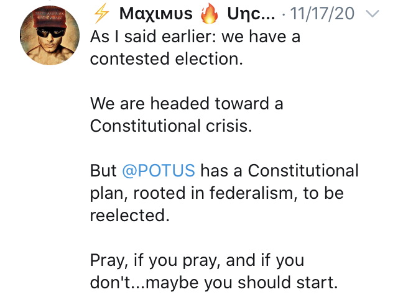Click "has a Constitutional" after the mention
Image resolution: width=398 pixels, height=297 pixels.
click(x=279, y=170)
